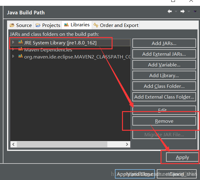Open the view menu triangle
Image resolution: width=200 pixels, height=180 pixels.
tap(195, 12)
